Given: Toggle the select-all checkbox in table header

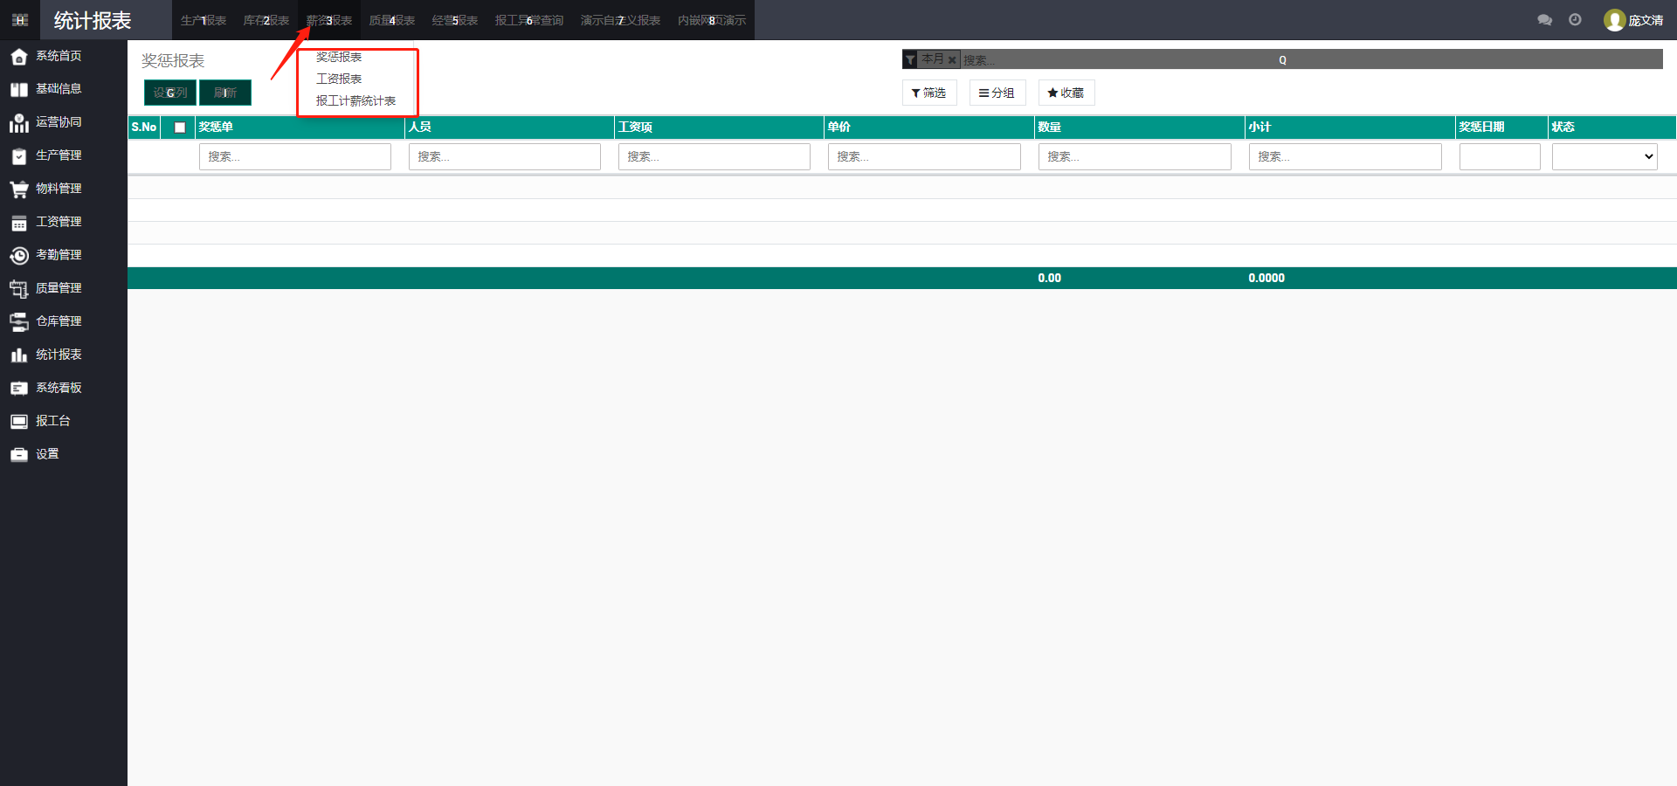Looking at the screenshot, I should coord(180,128).
